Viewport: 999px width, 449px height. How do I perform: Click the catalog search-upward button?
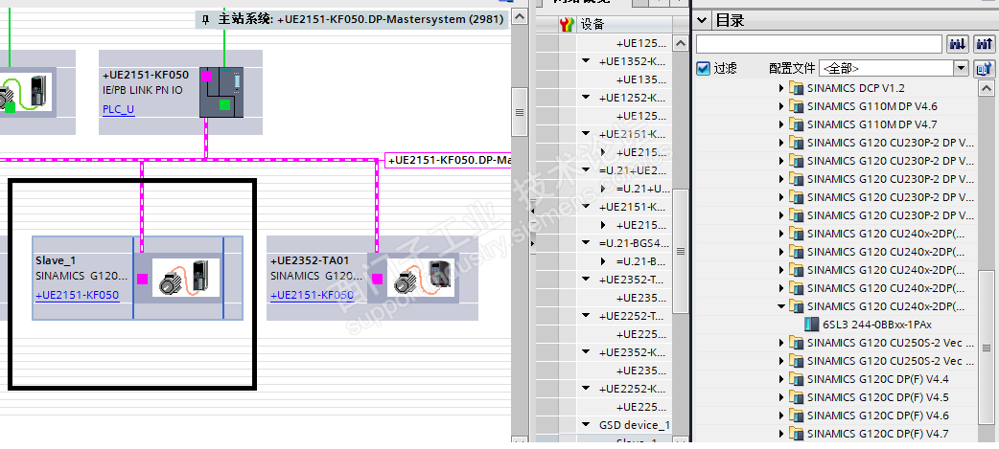coord(985,44)
